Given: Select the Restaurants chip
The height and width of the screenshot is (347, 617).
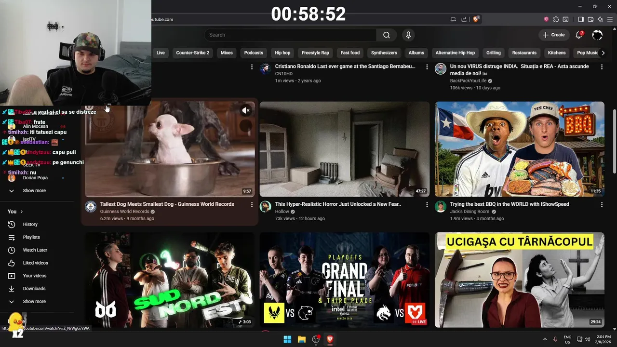Looking at the screenshot, I should (524, 53).
